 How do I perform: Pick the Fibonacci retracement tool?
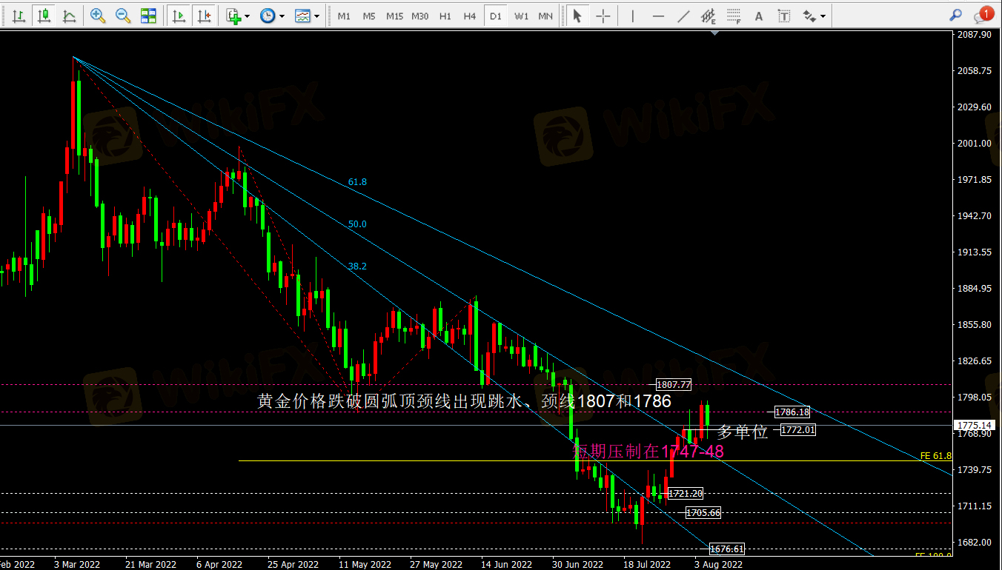733,16
